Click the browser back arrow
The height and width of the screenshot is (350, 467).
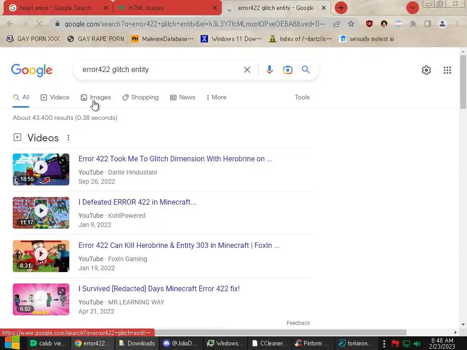10,24
